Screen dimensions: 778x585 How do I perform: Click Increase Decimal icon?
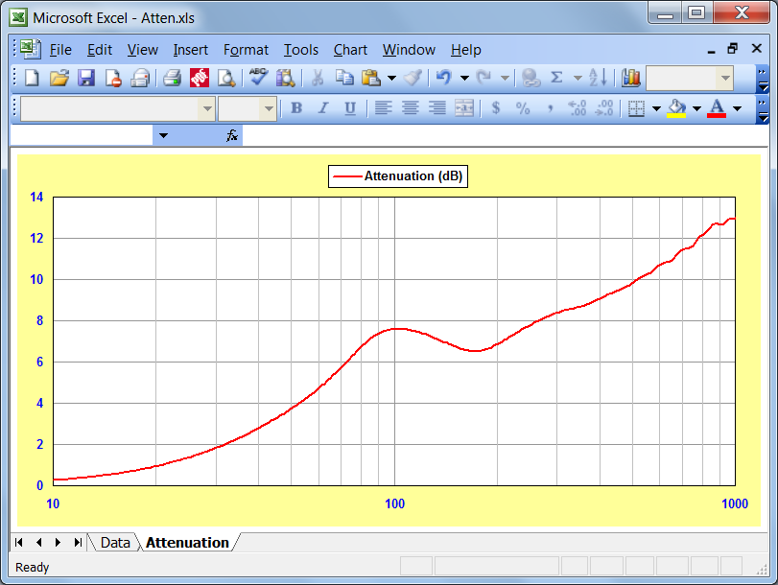(578, 108)
